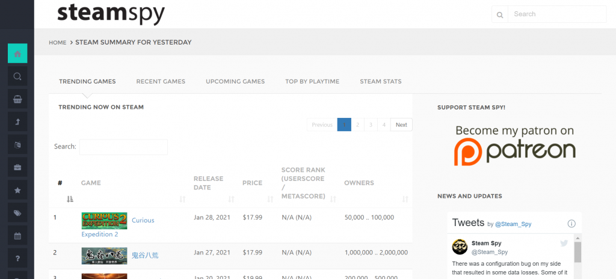Image resolution: width=616 pixels, height=279 pixels.
Task: Sort by Owners column arrows
Action: tap(405, 199)
